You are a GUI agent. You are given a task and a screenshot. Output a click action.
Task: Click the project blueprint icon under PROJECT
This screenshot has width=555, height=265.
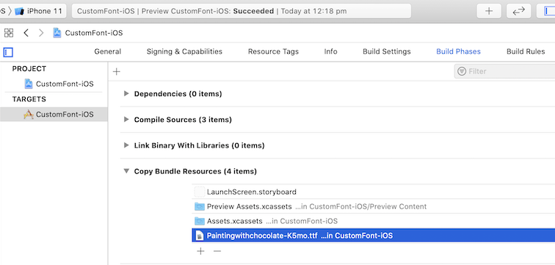[x=29, y=84]
